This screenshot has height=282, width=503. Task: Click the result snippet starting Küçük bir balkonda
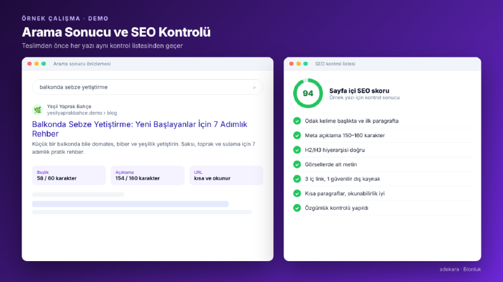coord(143,148)
